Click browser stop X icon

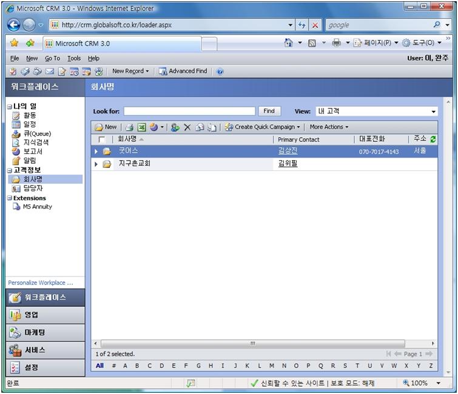click(315, 25)
